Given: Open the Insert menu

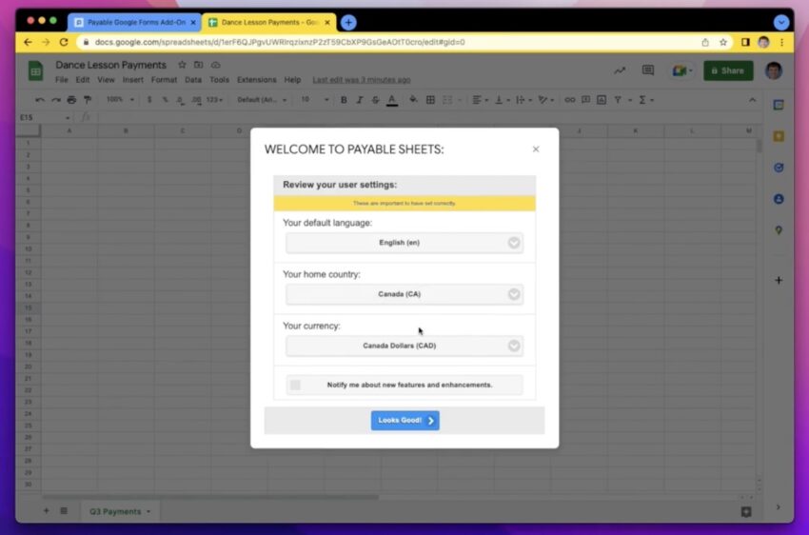Looking at the screenshot, I should click(132, 80).
